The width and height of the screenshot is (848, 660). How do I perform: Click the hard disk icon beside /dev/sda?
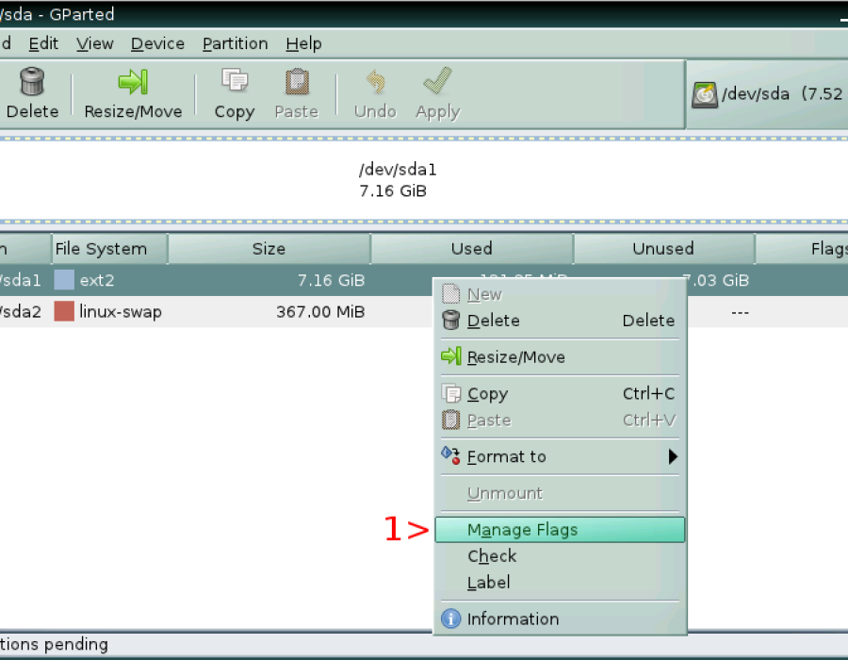704,94
